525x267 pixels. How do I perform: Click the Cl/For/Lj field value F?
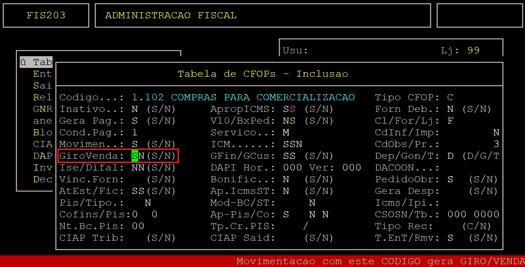click(450, 121)
